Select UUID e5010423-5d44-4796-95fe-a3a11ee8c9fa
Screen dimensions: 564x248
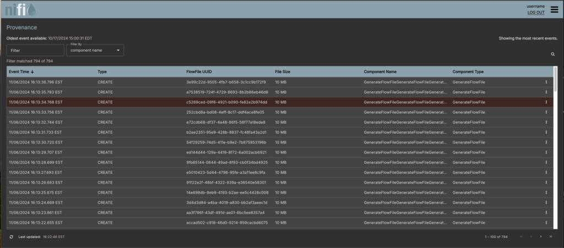pos(226,173)
